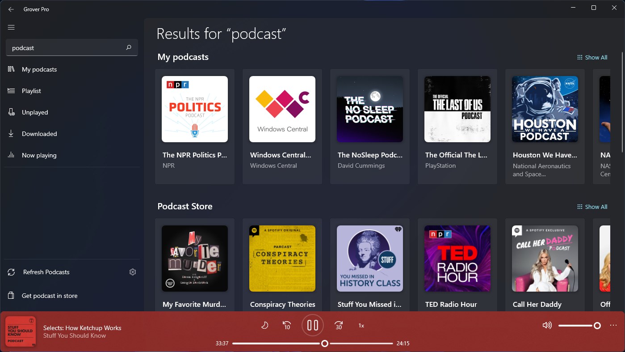
Task: Show all Podcast Store results
Action: [x=592, y=207]
